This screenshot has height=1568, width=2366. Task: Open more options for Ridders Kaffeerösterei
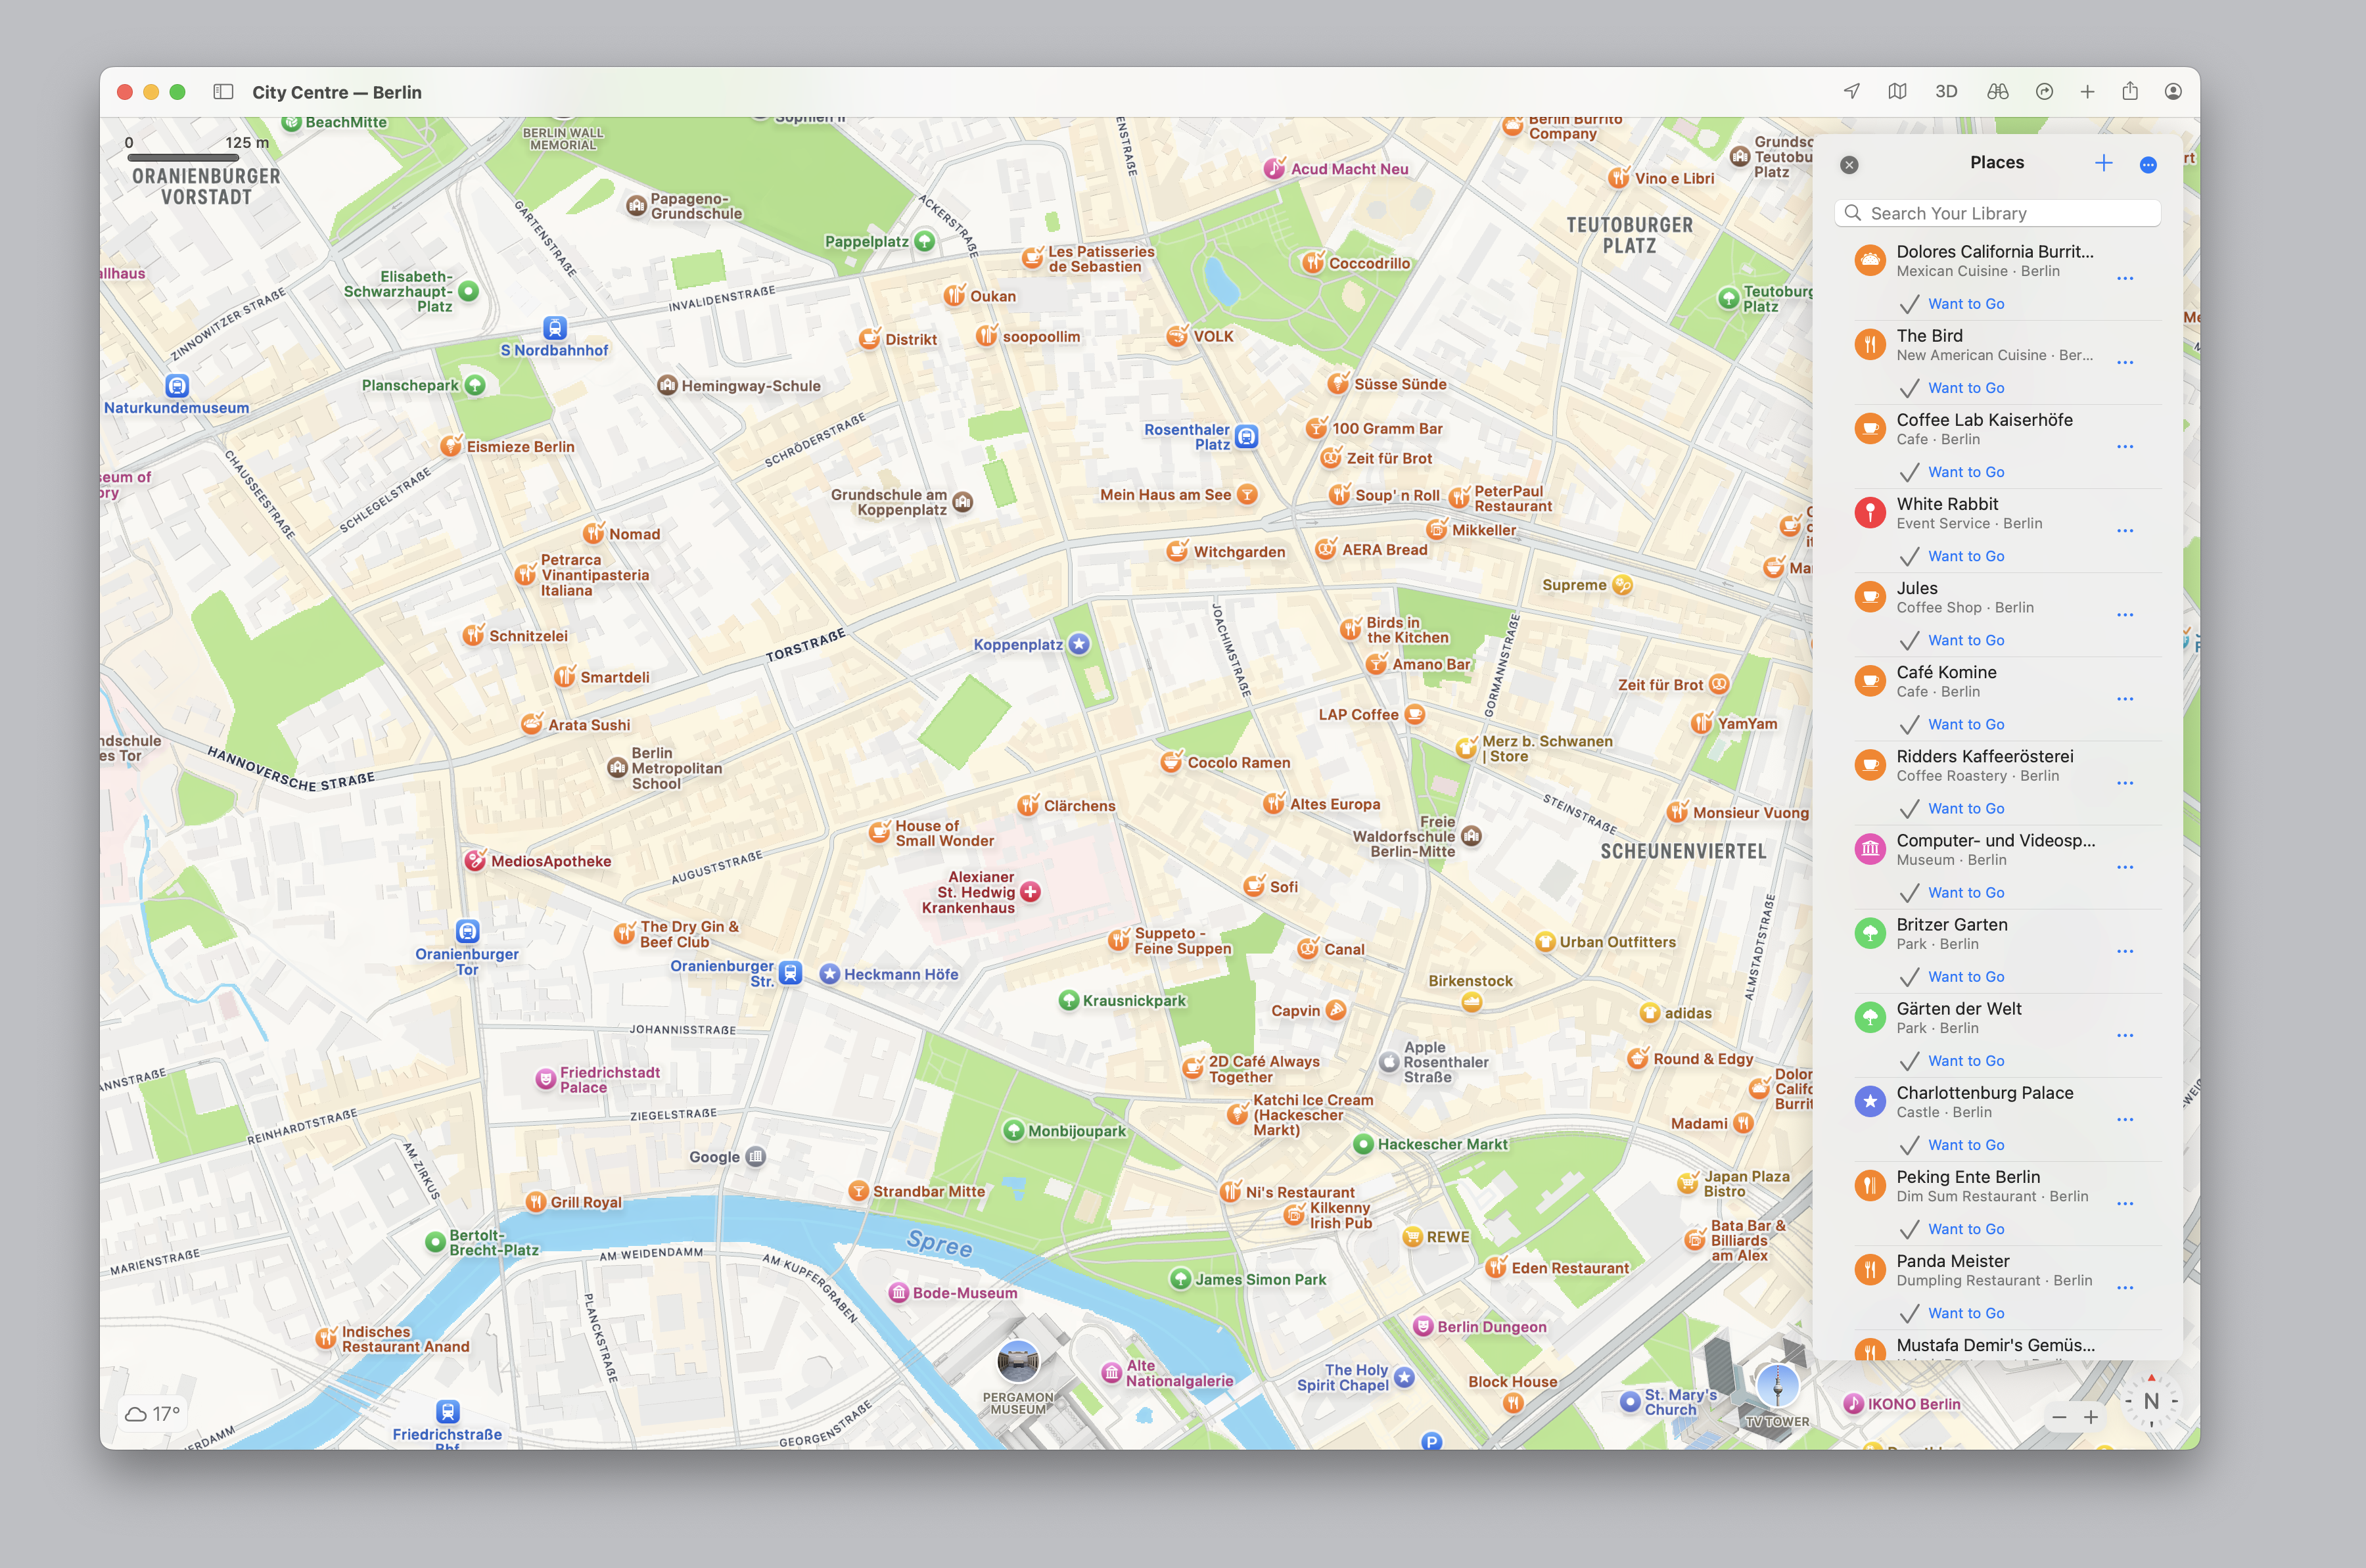tap(2125, 783)
